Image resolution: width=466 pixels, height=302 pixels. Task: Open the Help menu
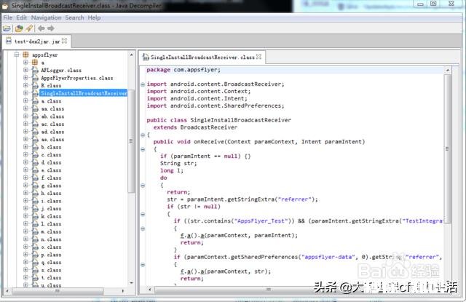point(94,17)
